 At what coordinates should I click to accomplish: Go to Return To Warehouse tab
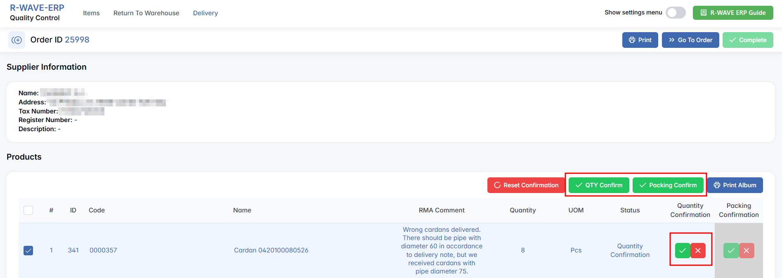[x=146, y=13]
